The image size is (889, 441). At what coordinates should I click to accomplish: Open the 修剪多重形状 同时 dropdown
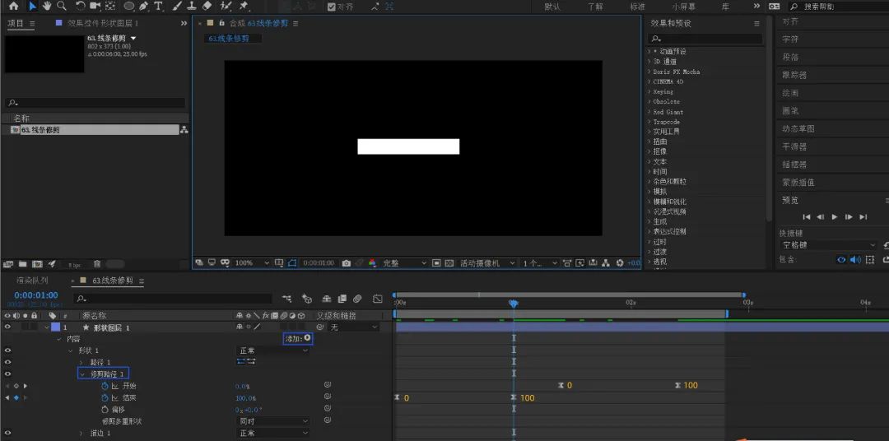pyautogui.click(x=273, y=421)
